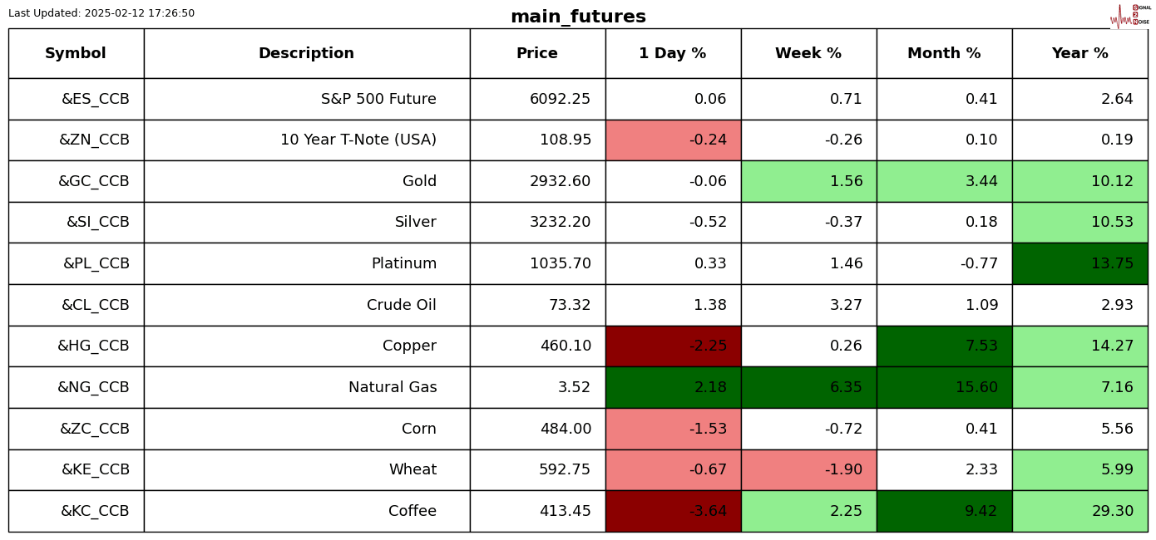Click the Gold price 2932.60
The height and width of the screenshot is (540, 1156).
click(560, 181)
